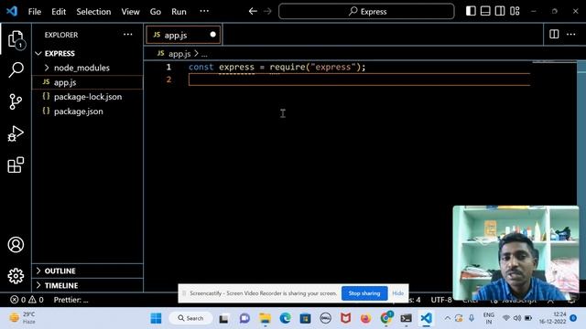Open the Run and Debug view
The width and height of the screenshot is (586, 329).
tap(16, 133)
